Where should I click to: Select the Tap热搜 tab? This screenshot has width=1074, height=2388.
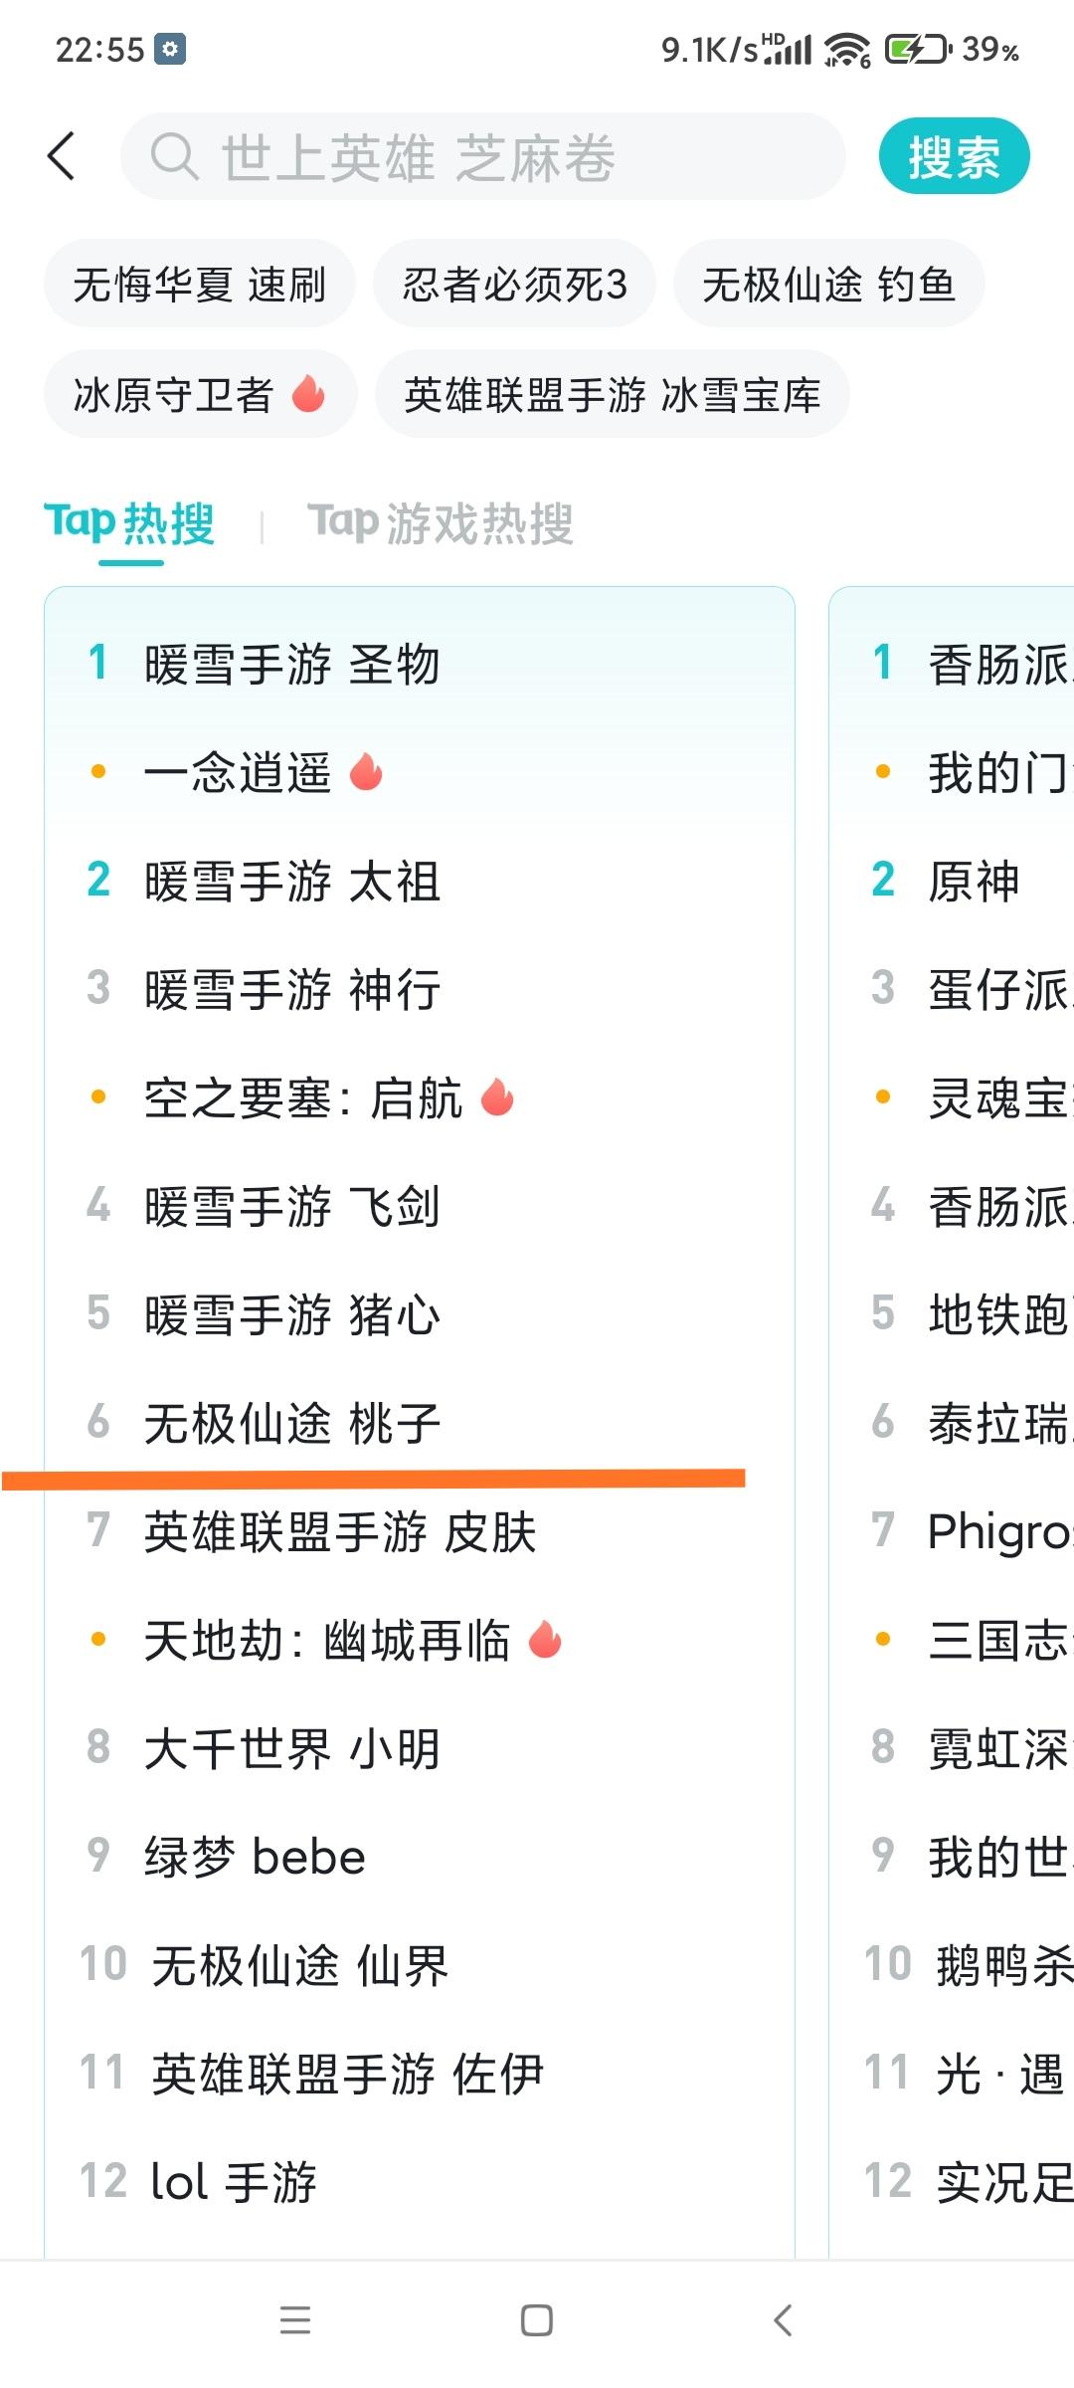click(x=130, y=523)
